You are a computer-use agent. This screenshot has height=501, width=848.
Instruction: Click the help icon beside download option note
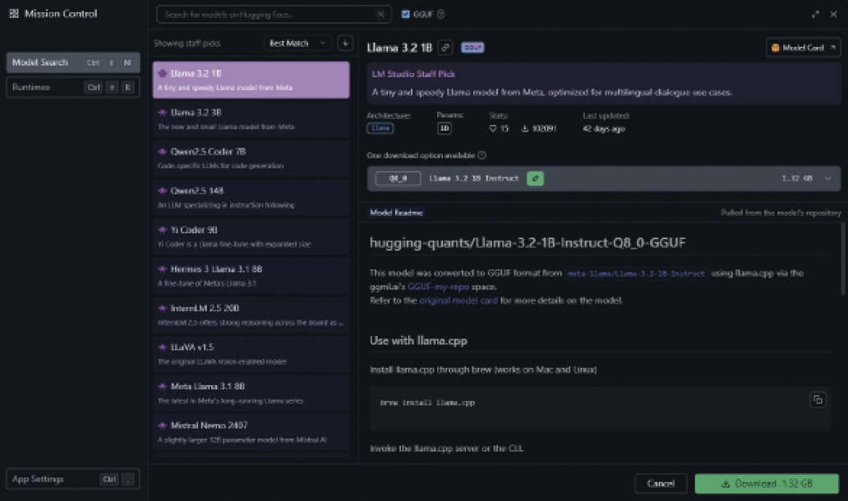[x=482, y=156]
